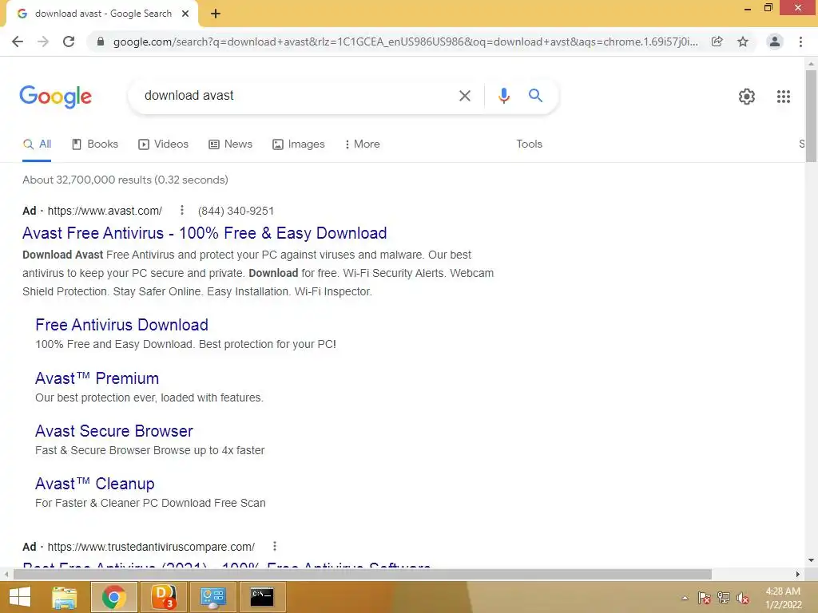
Task: Switch to Chrome in the taskbar
Action: coord(113,597)
